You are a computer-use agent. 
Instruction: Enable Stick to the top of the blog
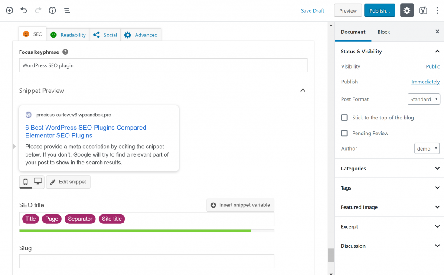pos(345,118)
